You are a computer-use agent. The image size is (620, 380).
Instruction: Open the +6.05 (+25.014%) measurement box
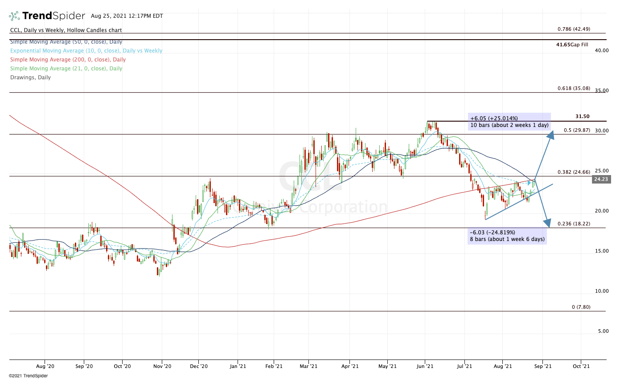coord(509,122)
